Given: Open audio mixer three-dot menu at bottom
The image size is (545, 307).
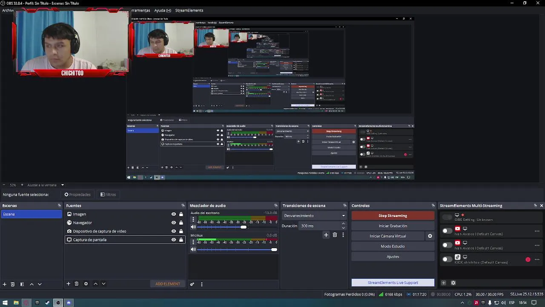Looking at the screenshot, I should pos(202,284).
